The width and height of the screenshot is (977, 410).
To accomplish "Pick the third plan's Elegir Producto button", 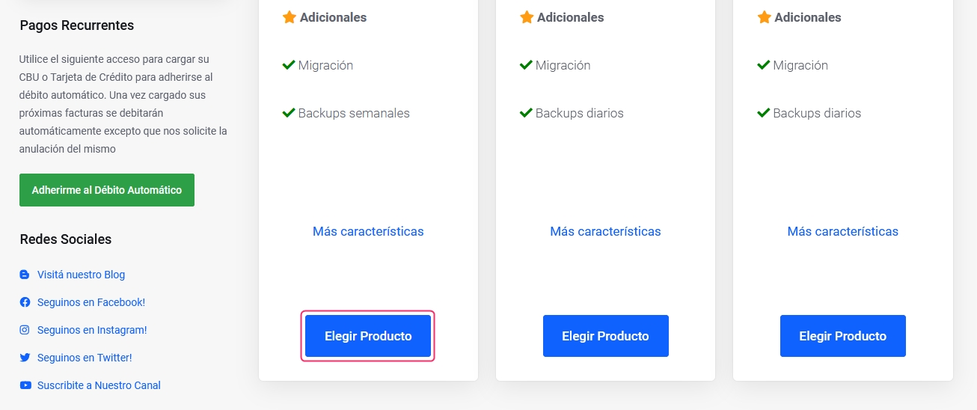I will coord(842,336).
